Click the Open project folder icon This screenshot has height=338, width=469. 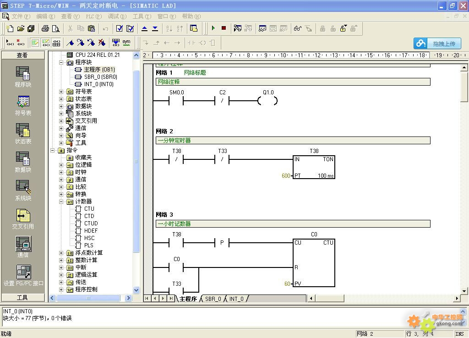pyautogui.click(x=20, y=28)
